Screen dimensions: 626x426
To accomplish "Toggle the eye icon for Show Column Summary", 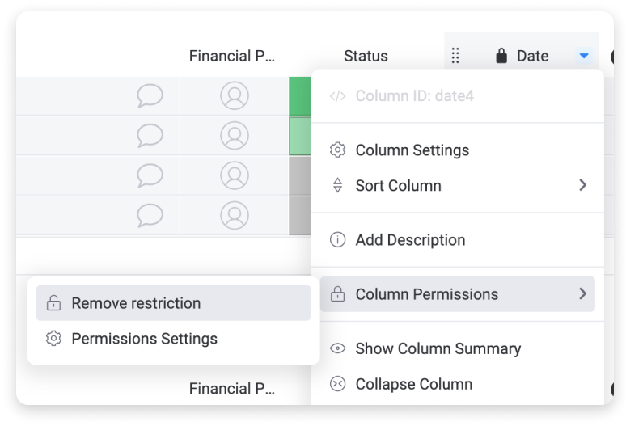I will pos(337,348).
